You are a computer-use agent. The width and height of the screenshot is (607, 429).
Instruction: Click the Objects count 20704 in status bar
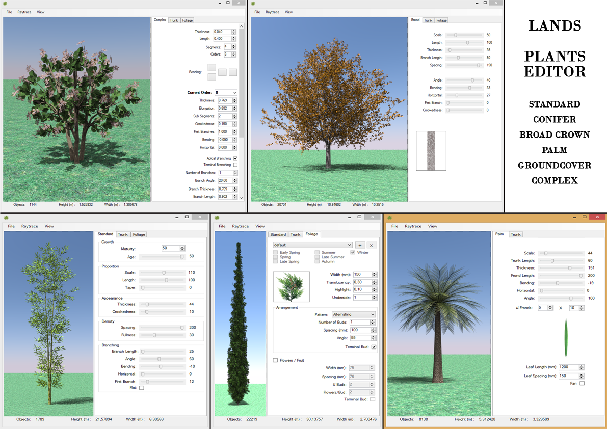(282, 205)
